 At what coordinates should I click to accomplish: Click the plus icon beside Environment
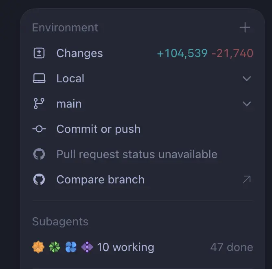tap(245, 27)
